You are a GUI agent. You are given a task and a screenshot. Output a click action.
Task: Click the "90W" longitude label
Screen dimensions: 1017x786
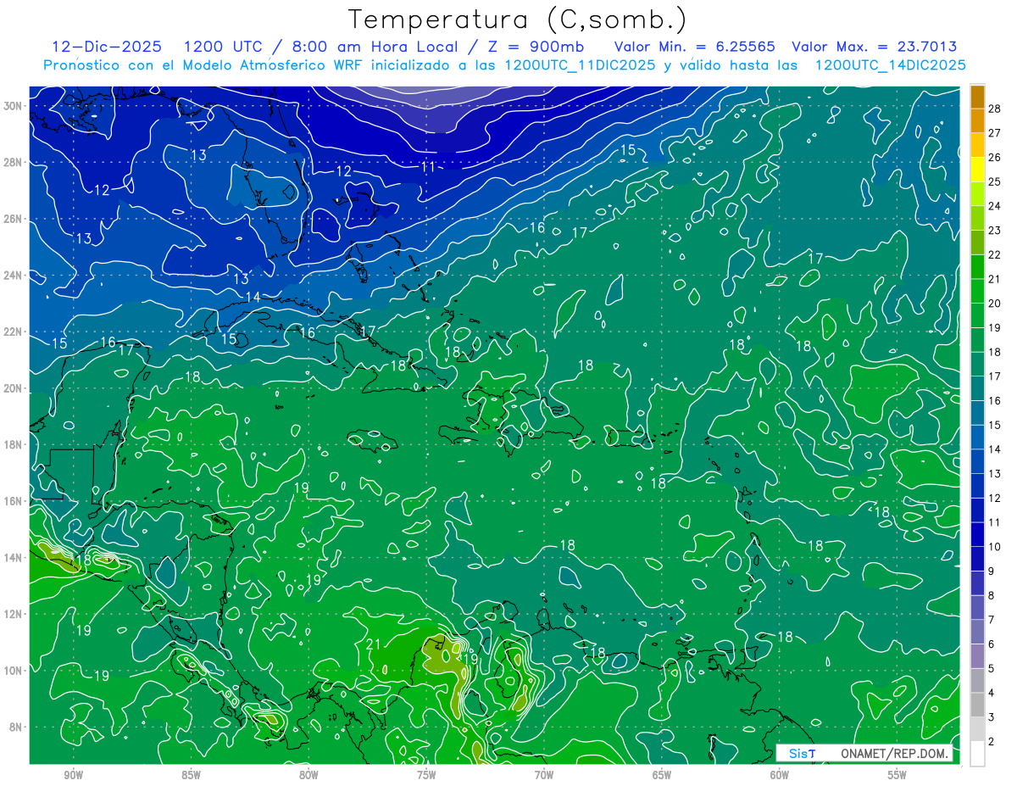click(x=74, y=775)
